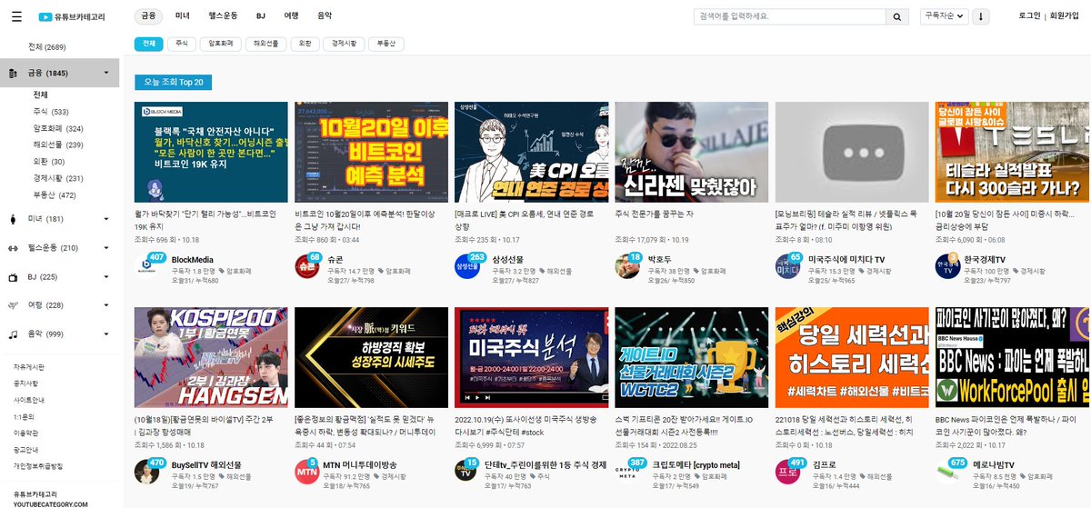Expand the 여행 category arrow
Image resolution: width=1091 pixels, height=508 pixels.
[x=106, y=305]
